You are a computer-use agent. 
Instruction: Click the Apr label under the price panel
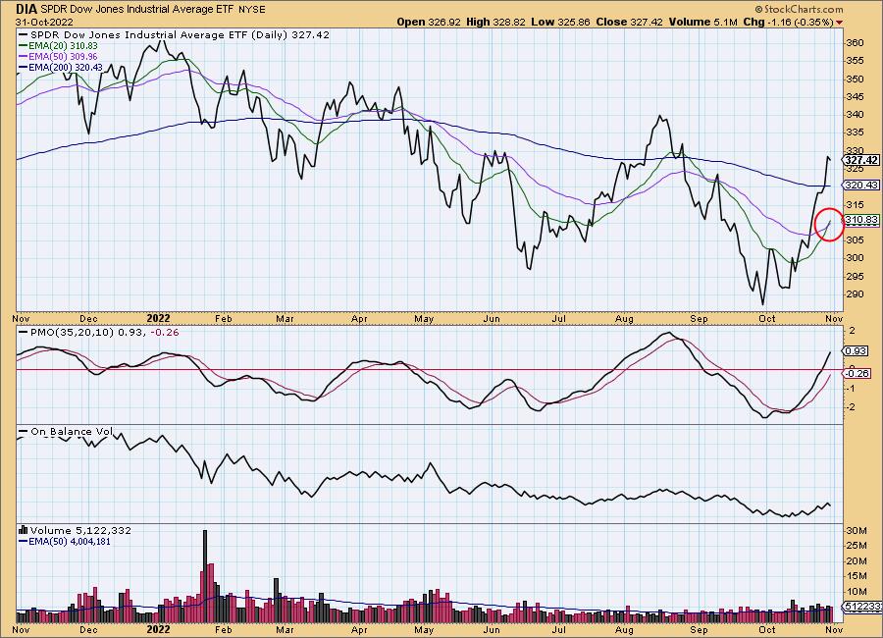tap(359, 318)
